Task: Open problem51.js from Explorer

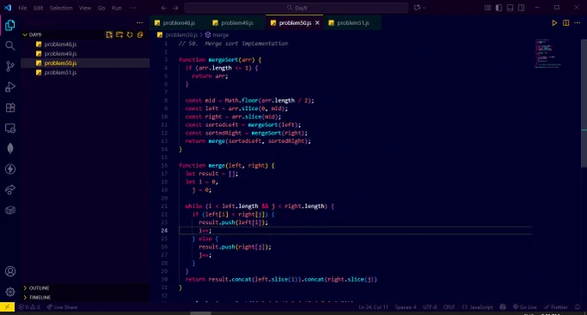Action: 85,72
